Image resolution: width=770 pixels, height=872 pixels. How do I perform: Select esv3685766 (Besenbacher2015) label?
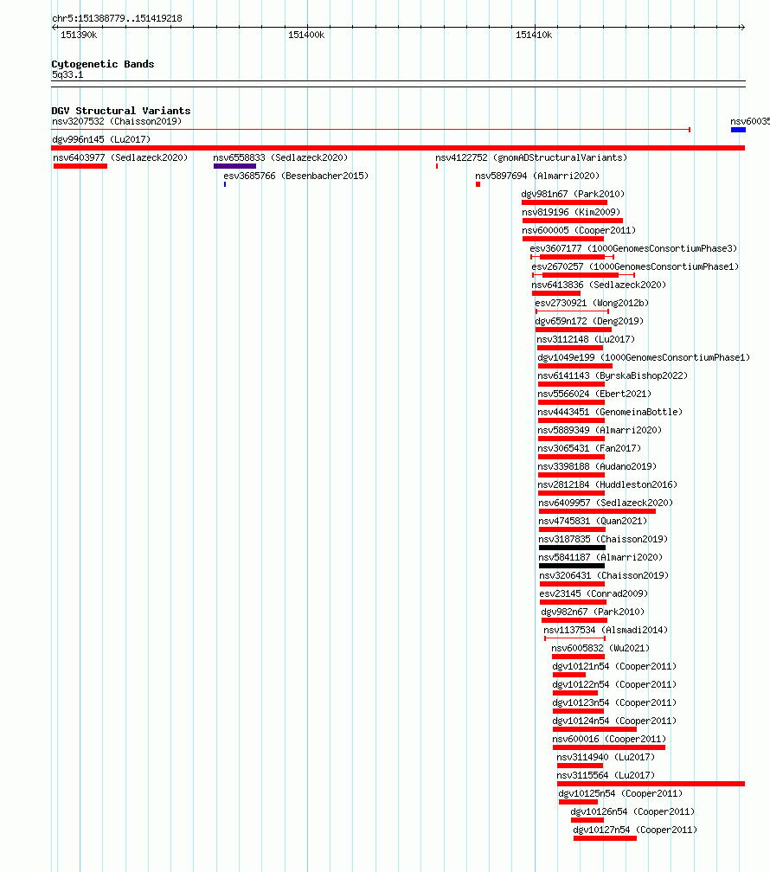tap(296, 176)
